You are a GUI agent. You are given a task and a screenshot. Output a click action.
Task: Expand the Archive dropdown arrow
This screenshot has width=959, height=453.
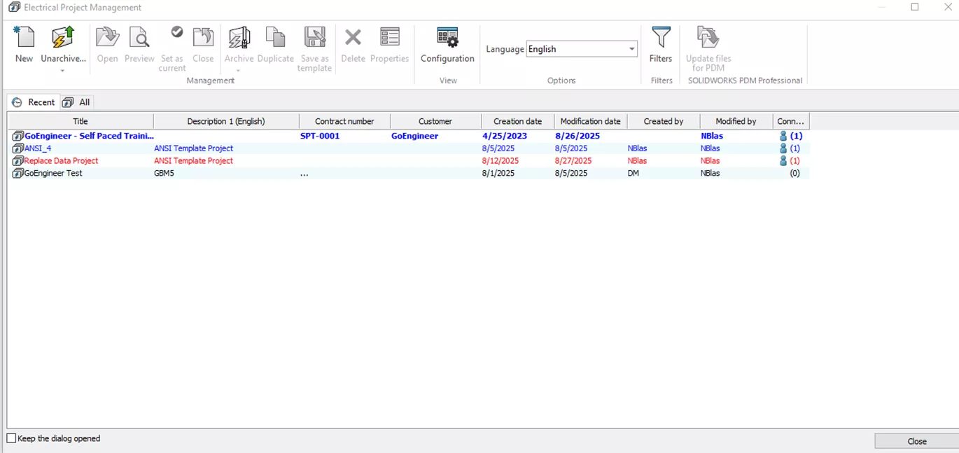(x=239, y=69)
